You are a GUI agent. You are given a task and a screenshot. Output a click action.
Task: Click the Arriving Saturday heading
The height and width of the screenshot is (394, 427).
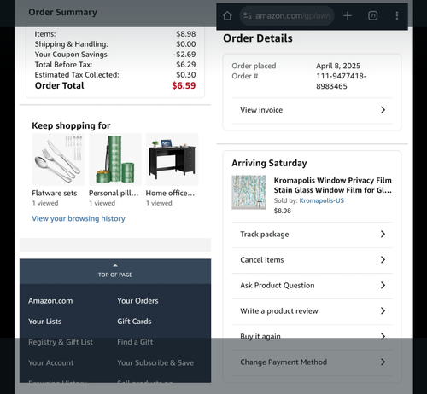click(269, 163)
